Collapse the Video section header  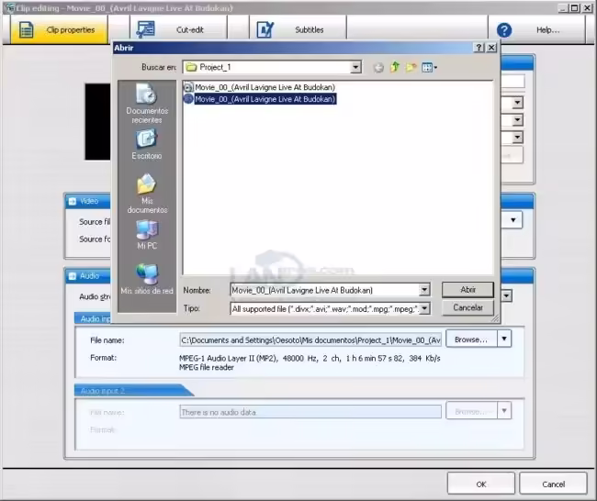pos(72,201)
